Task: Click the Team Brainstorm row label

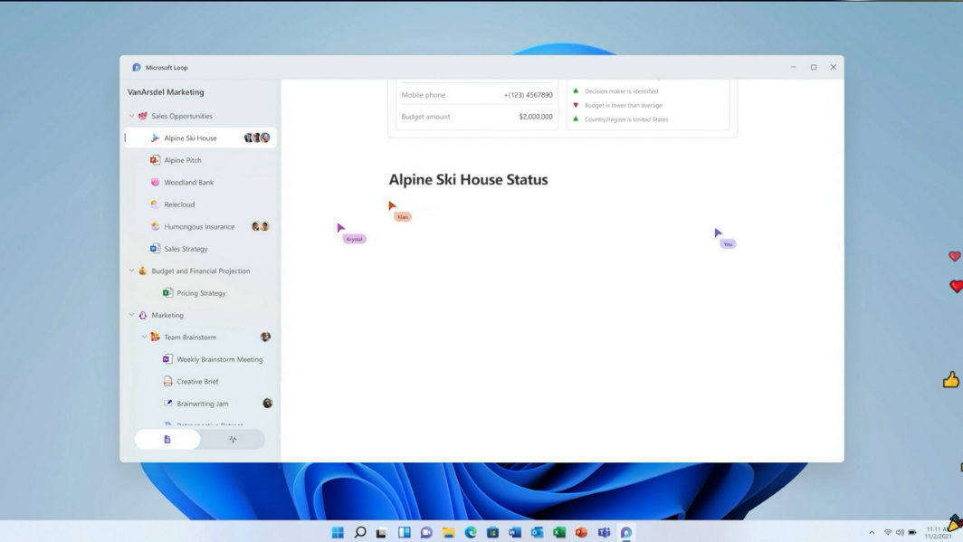Action: pos(190,337)
